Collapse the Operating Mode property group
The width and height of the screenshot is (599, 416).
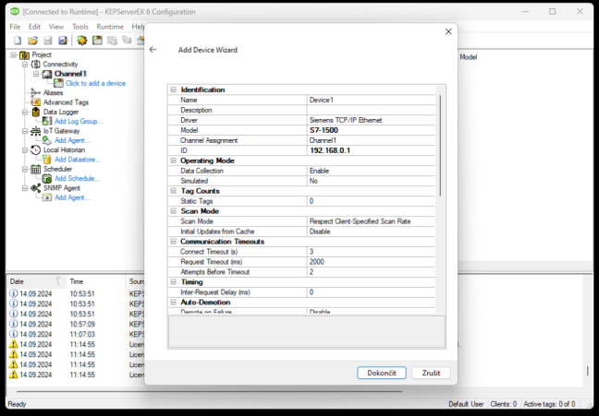pos(174,160)
